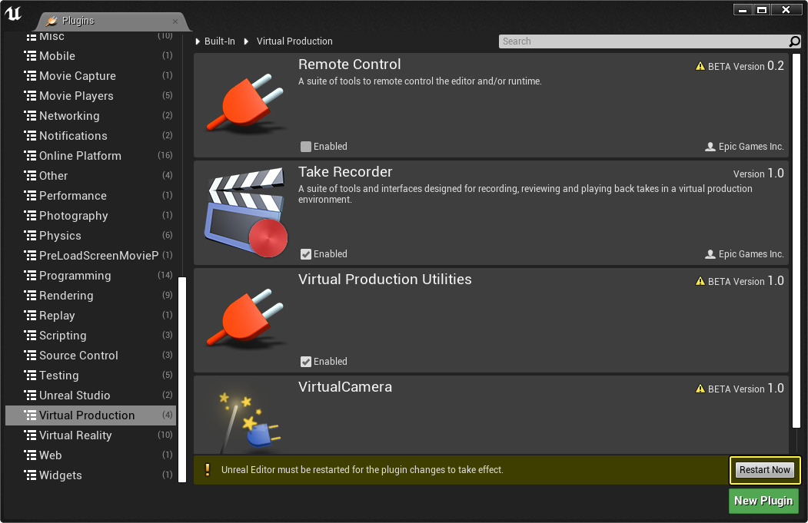808x523 pixels.
Task: Click the Unreal Engine logo icon
Action: (13, 13)
